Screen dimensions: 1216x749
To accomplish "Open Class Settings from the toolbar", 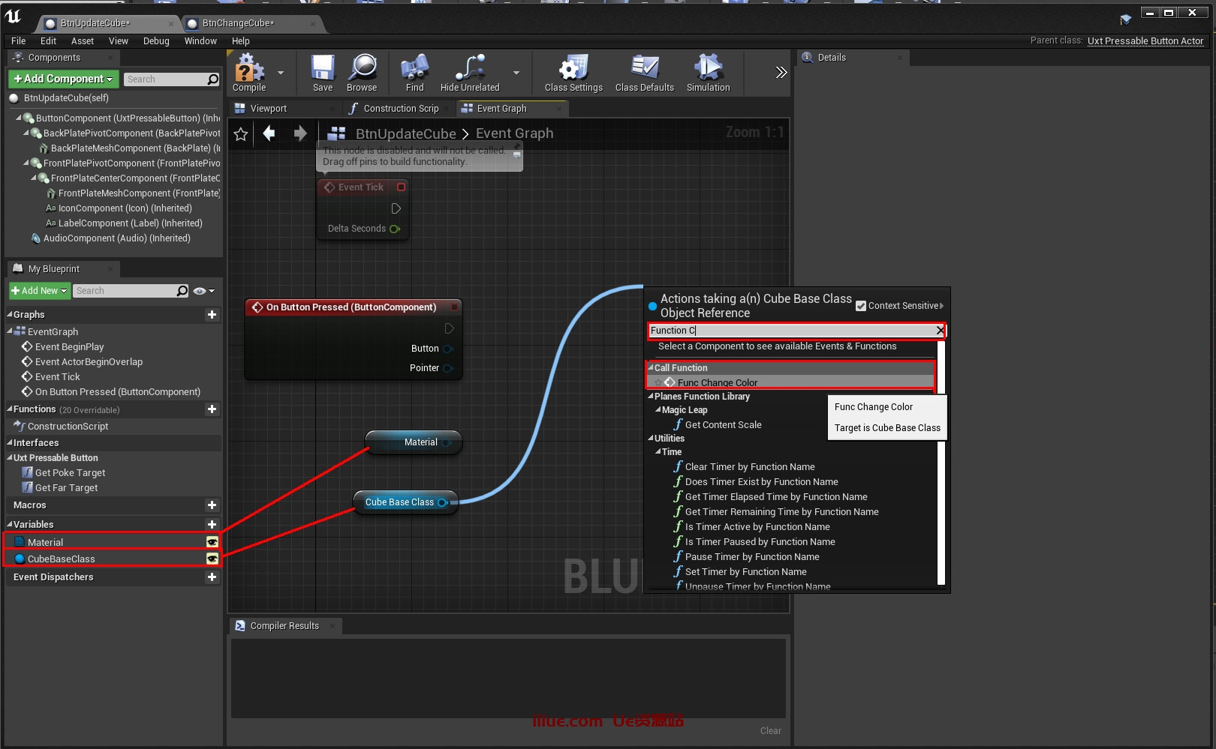I will pyautogui.click(x=573, y=70).
